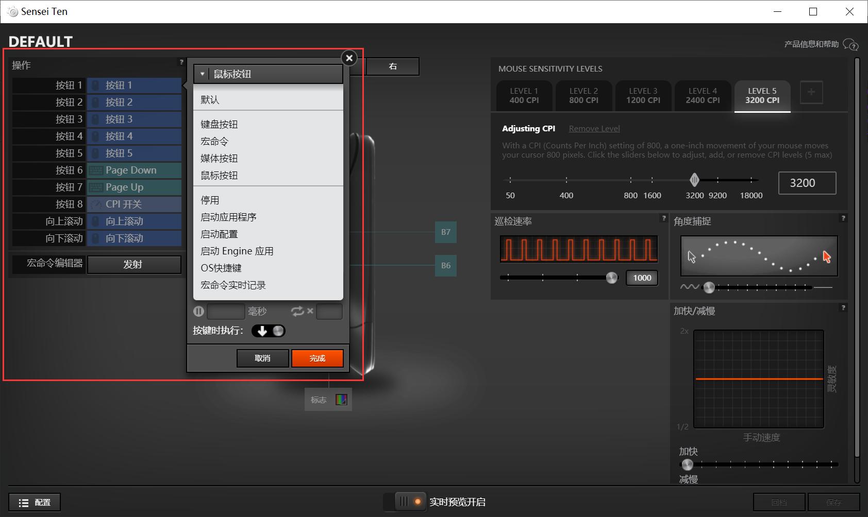Screen dimensions: 868x517
Task: Switch the 按键时执行 direction toggle
Action: pos(269,331)
